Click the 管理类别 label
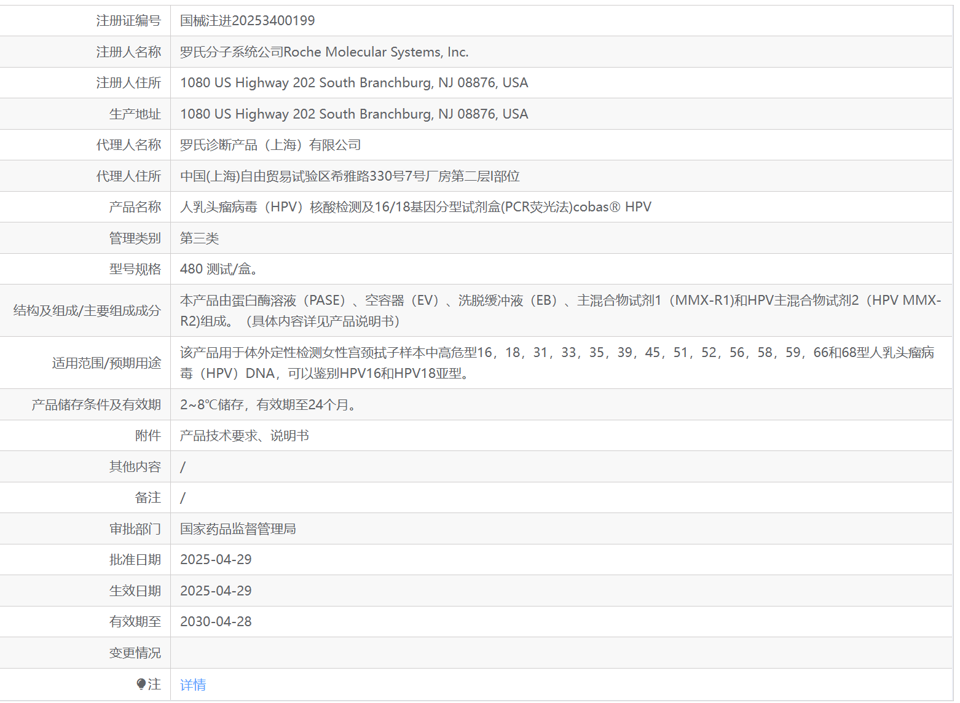The height and width of the screenshot is (703, 960). pos(135,238)
